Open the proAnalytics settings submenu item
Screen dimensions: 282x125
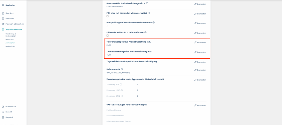10,46
